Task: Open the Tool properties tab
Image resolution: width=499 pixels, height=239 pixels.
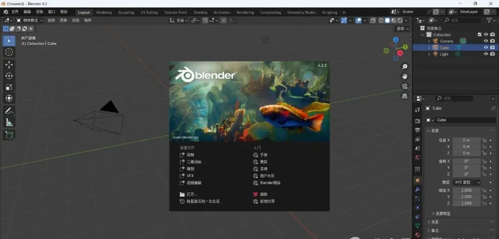Action: [x=418, y=110]
